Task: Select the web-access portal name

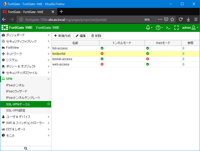Action: 61,64
